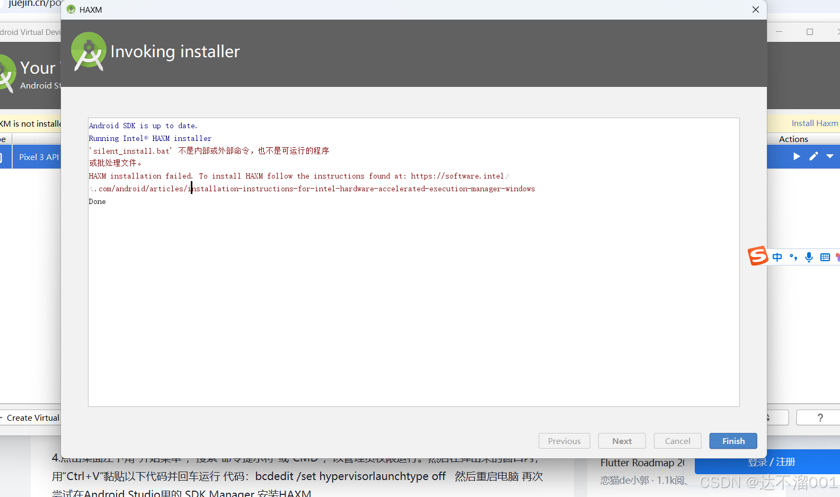This screenshot has width=840, height=497.
Task: Click the Install Haxm link in AVD Manager
Action: tap(815, 123)
